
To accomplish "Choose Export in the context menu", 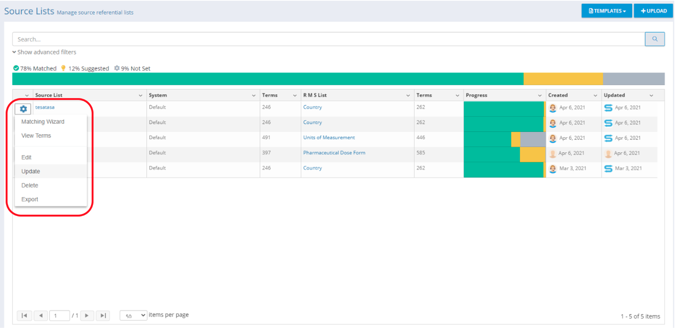I will tap(30, 199).
